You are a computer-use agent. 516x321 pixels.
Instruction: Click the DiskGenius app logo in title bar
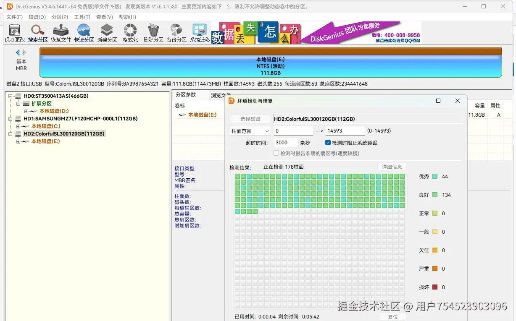pyautogui.click(x=10, y=6)
